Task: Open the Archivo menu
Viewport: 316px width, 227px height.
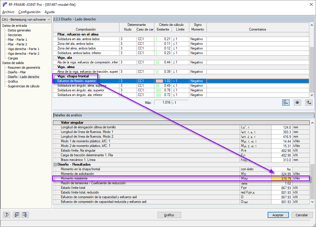Action: 8,12
